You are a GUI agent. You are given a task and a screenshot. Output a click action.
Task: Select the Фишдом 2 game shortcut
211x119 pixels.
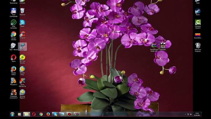tap(14, 82)
